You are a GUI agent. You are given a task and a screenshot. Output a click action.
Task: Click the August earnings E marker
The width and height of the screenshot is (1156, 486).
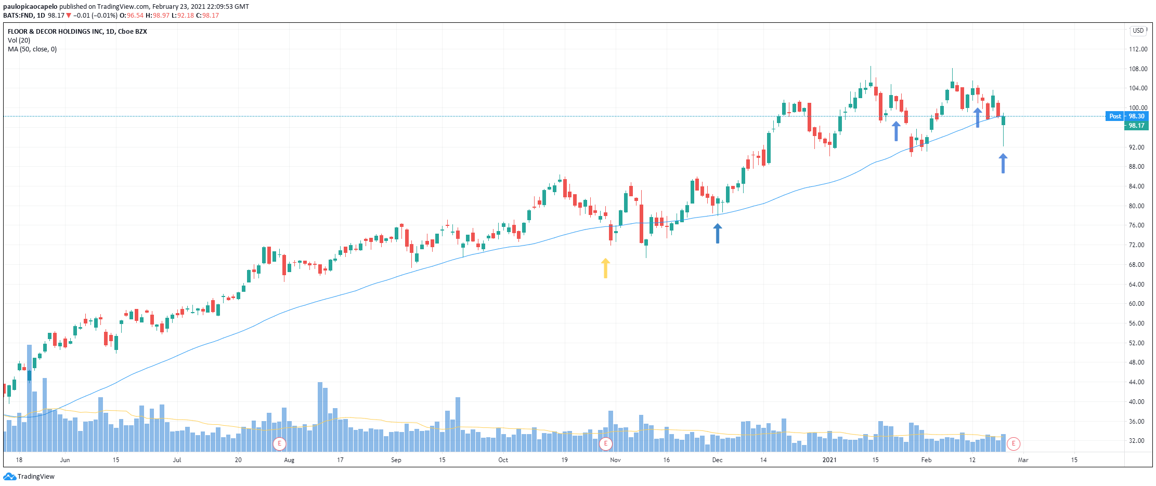pos(280,443)
